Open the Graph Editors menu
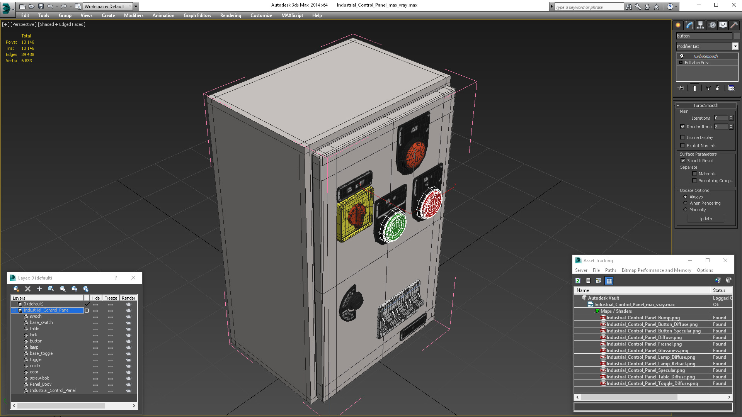742x417 pixels. pos(197,15)
